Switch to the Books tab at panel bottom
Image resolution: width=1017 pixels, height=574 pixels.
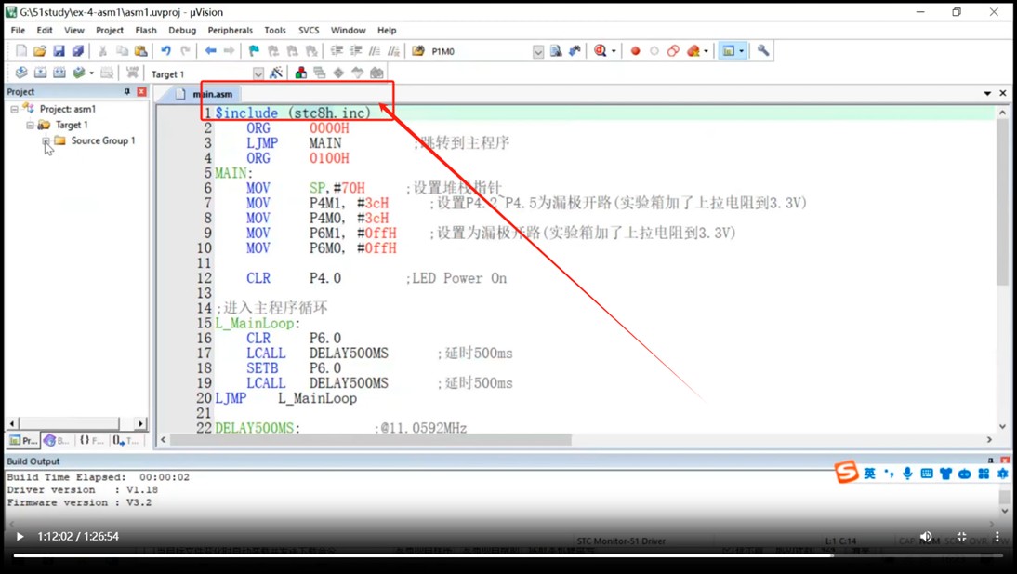tap(57, 440)
